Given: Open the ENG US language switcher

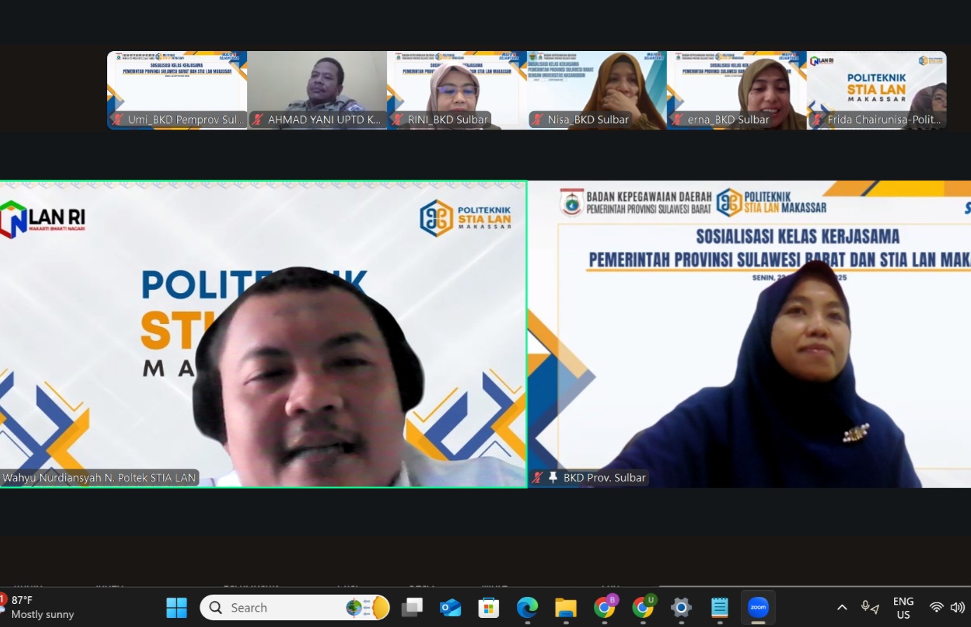Looking at the screenshot, I should [903, 607].
